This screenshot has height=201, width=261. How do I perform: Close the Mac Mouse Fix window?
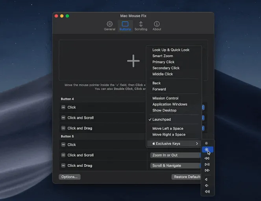click(56, 16)
